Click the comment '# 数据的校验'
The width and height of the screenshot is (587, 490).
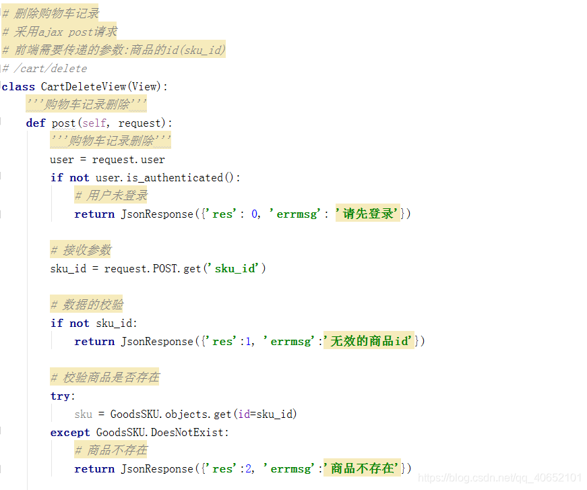(86, 305)
